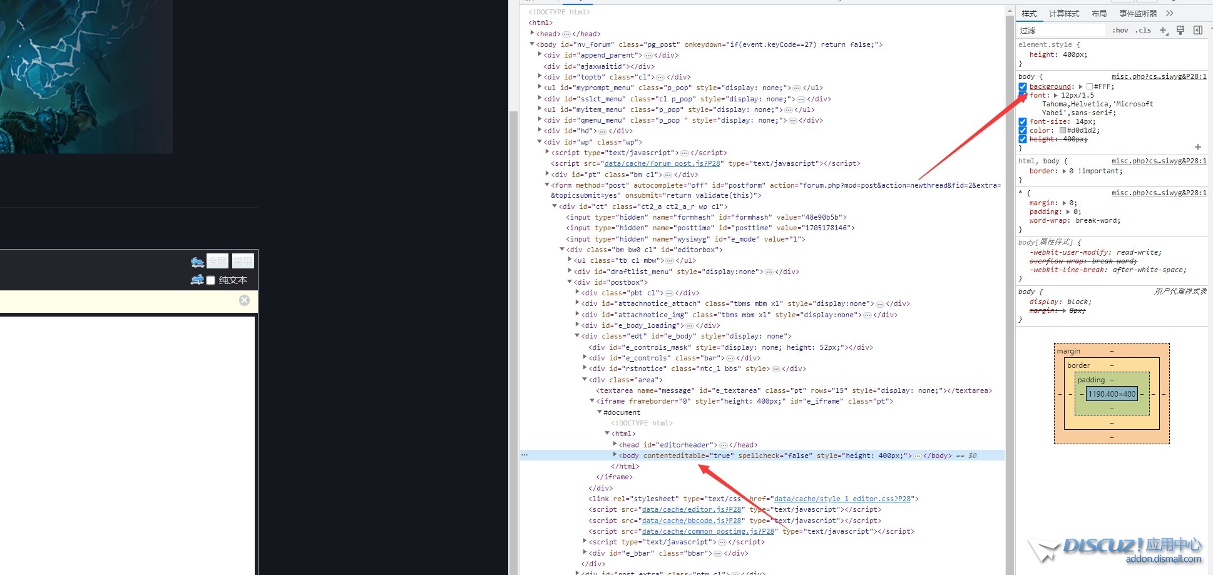Screen dimensions: 1213x575
Task: Click the :hov element state button
Action: tap(1120, 30)
